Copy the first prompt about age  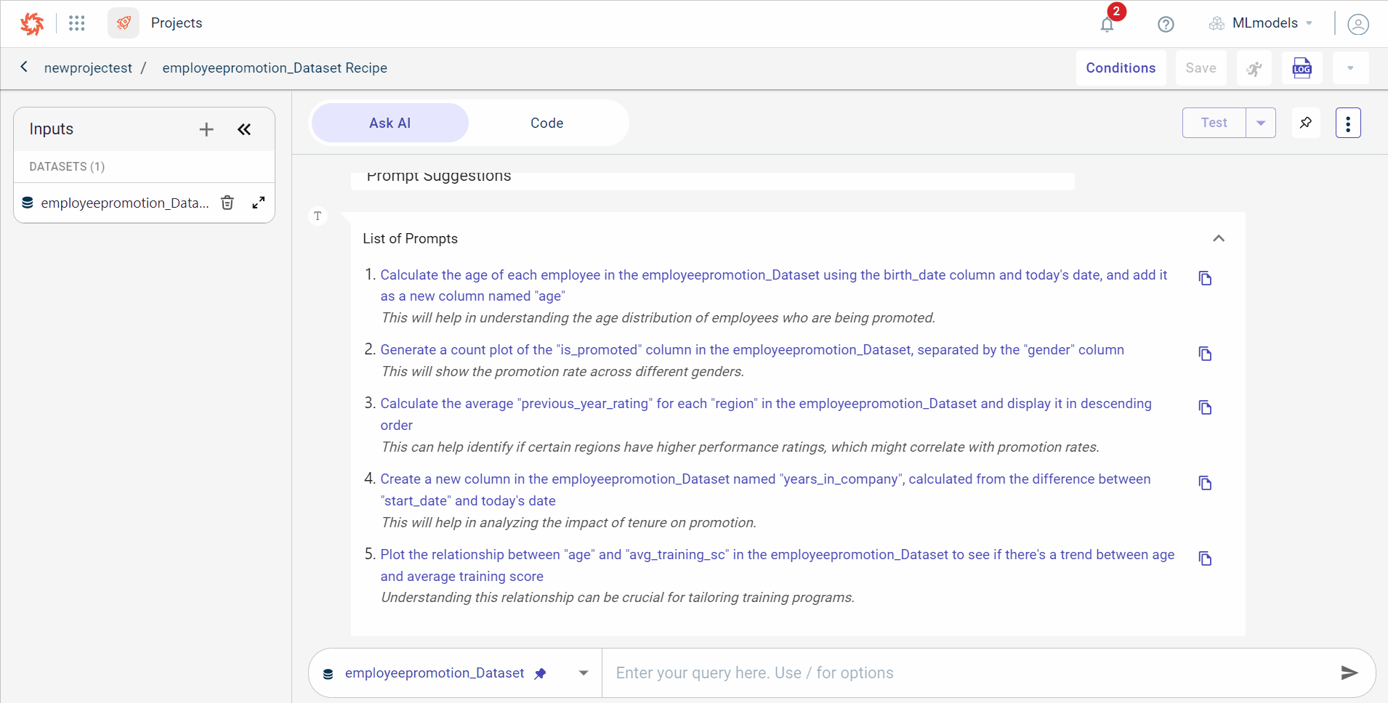coord(1205,278)
